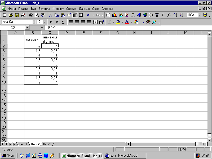
Task: Toggle justify alignment button
Action: pos(71,22)
